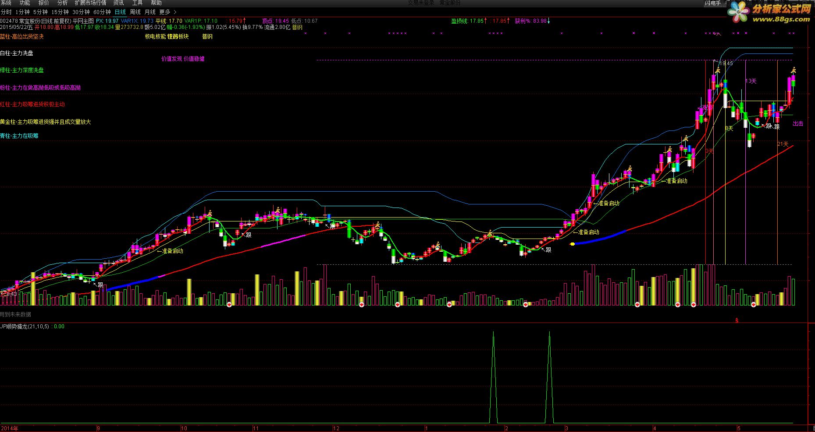815x432 pixels.
Task: Switch to the 周线 weekly chart tab
Action: pyautogui.click(x=135, y=12)
